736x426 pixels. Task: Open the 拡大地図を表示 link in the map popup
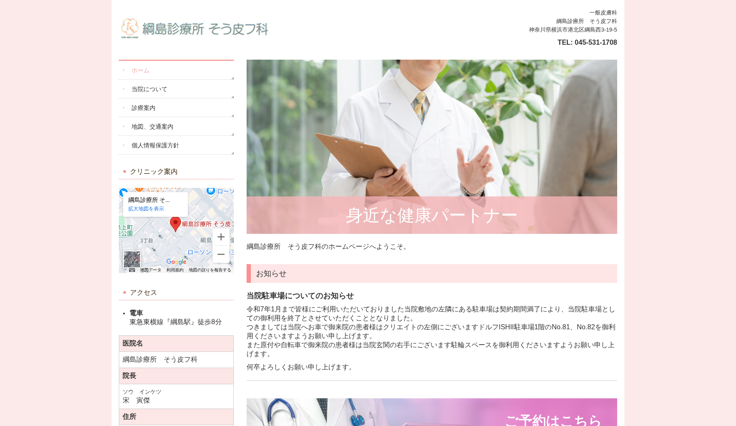[x=146, y=209]
